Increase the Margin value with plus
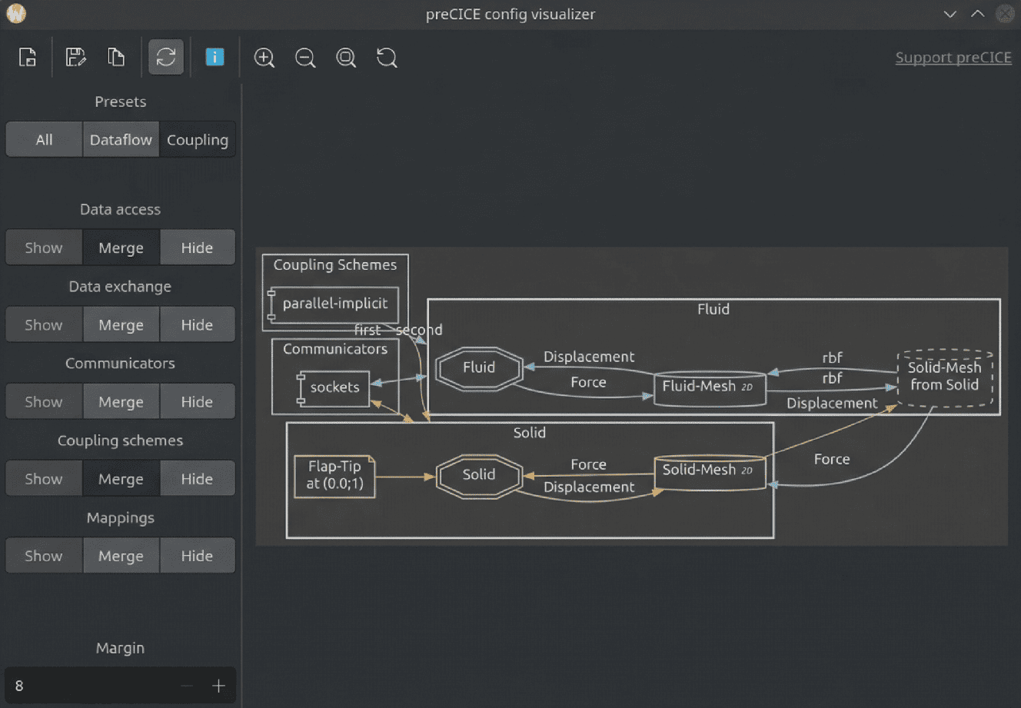This screenshot has width=1021, height=708. click(x=218, y=685)
